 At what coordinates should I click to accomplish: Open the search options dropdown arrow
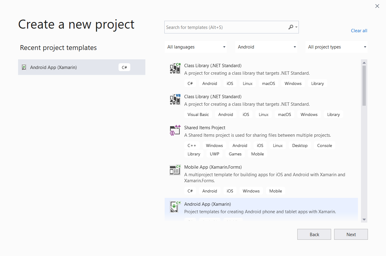click(296, 27)
